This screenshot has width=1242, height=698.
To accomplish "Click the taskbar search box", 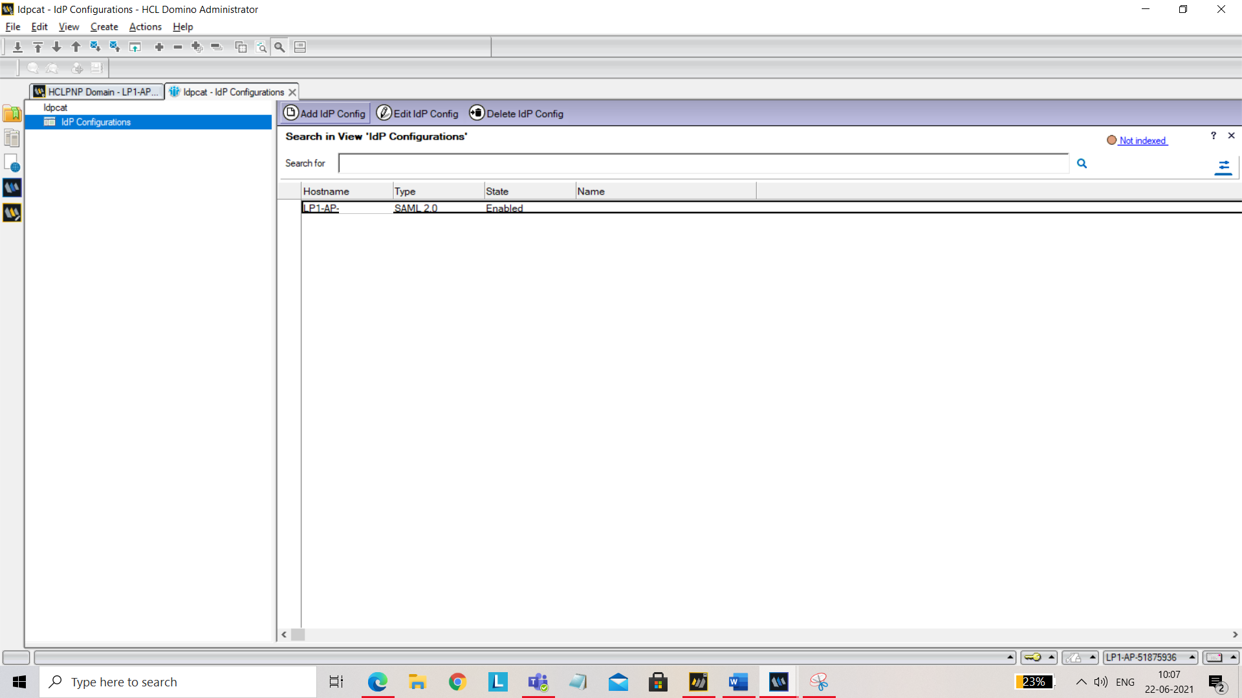I will click(x=178, y=682).
